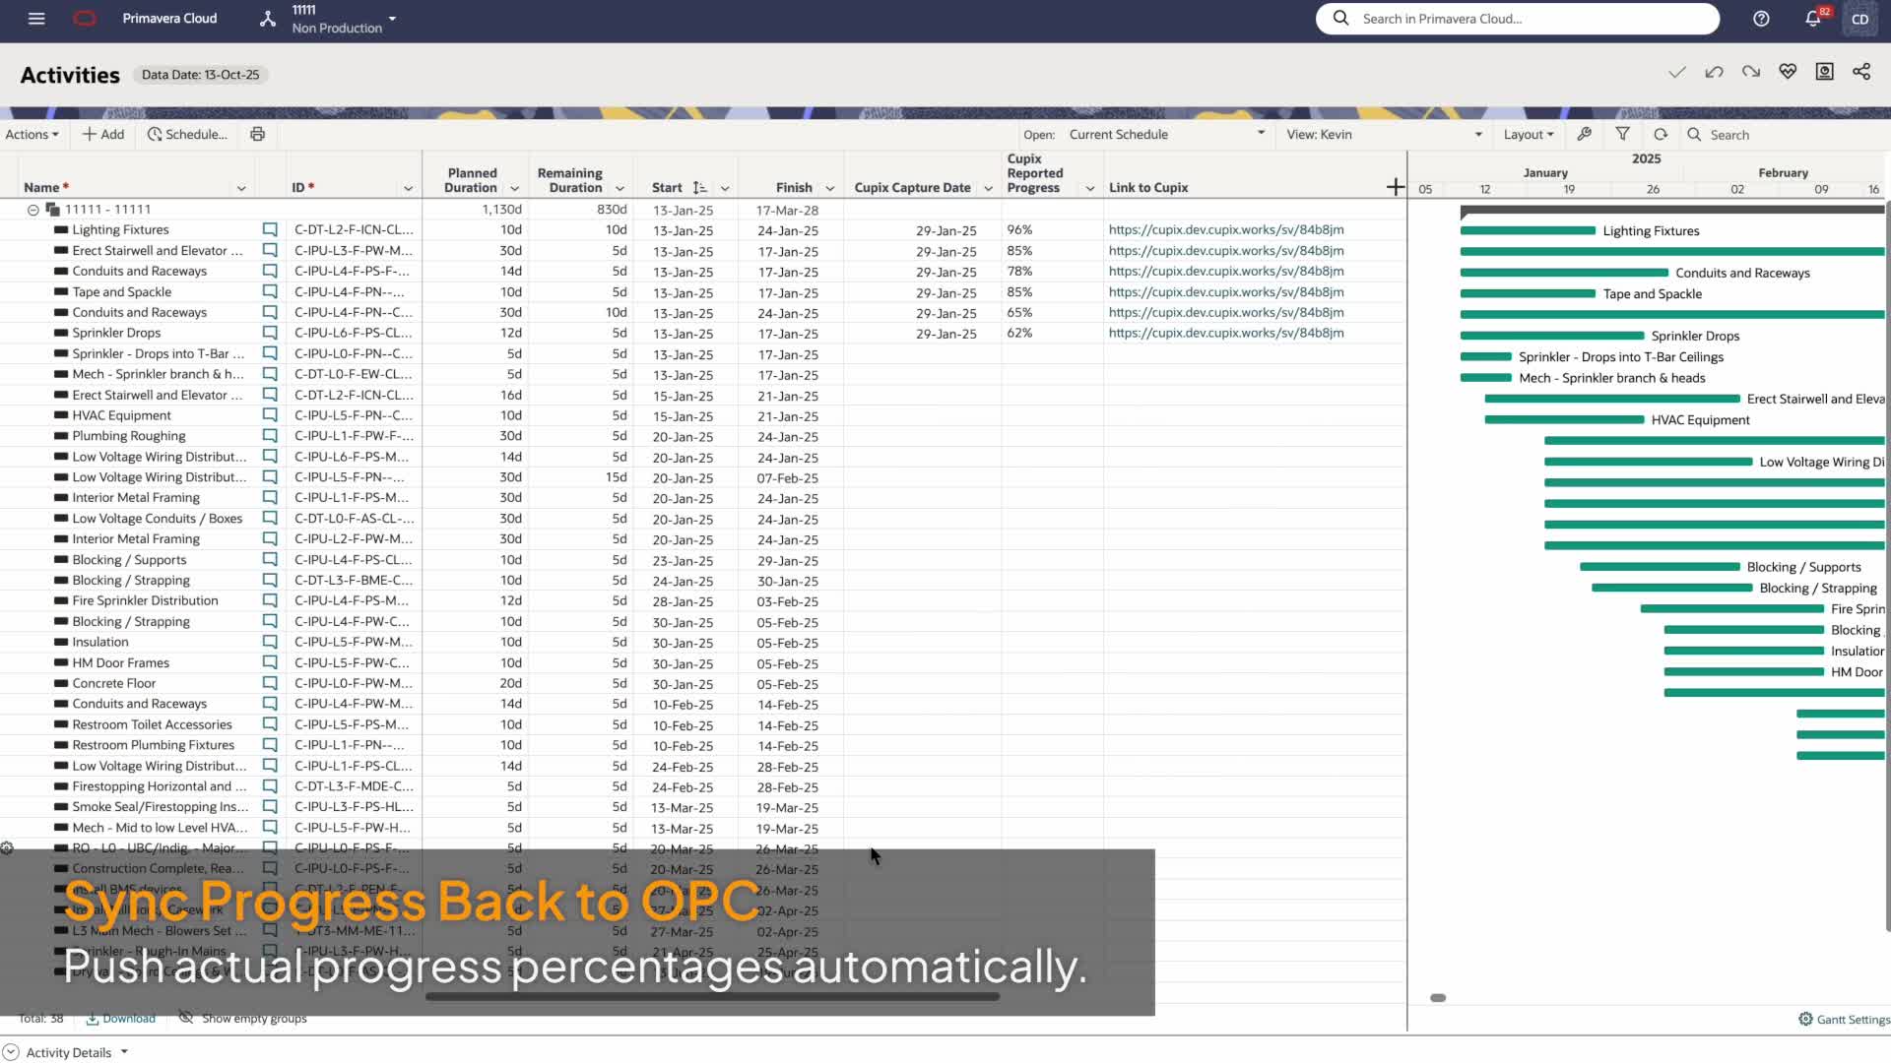
Task: Open the hamburger navigation menu
Action: coord(36,19)
